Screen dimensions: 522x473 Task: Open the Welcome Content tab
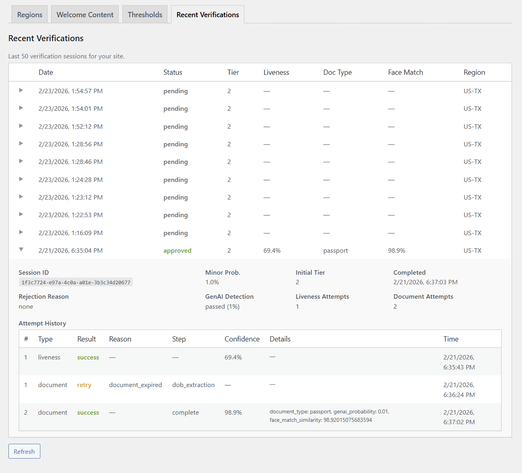85,15
